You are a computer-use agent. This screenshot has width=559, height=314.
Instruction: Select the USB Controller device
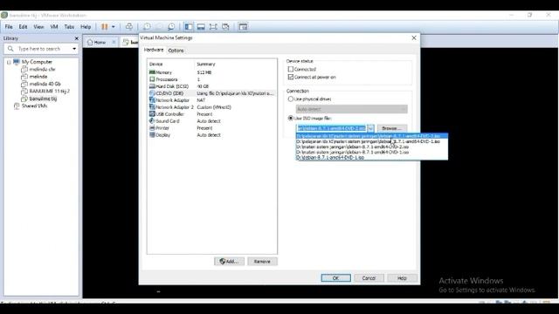coord(211,114)
